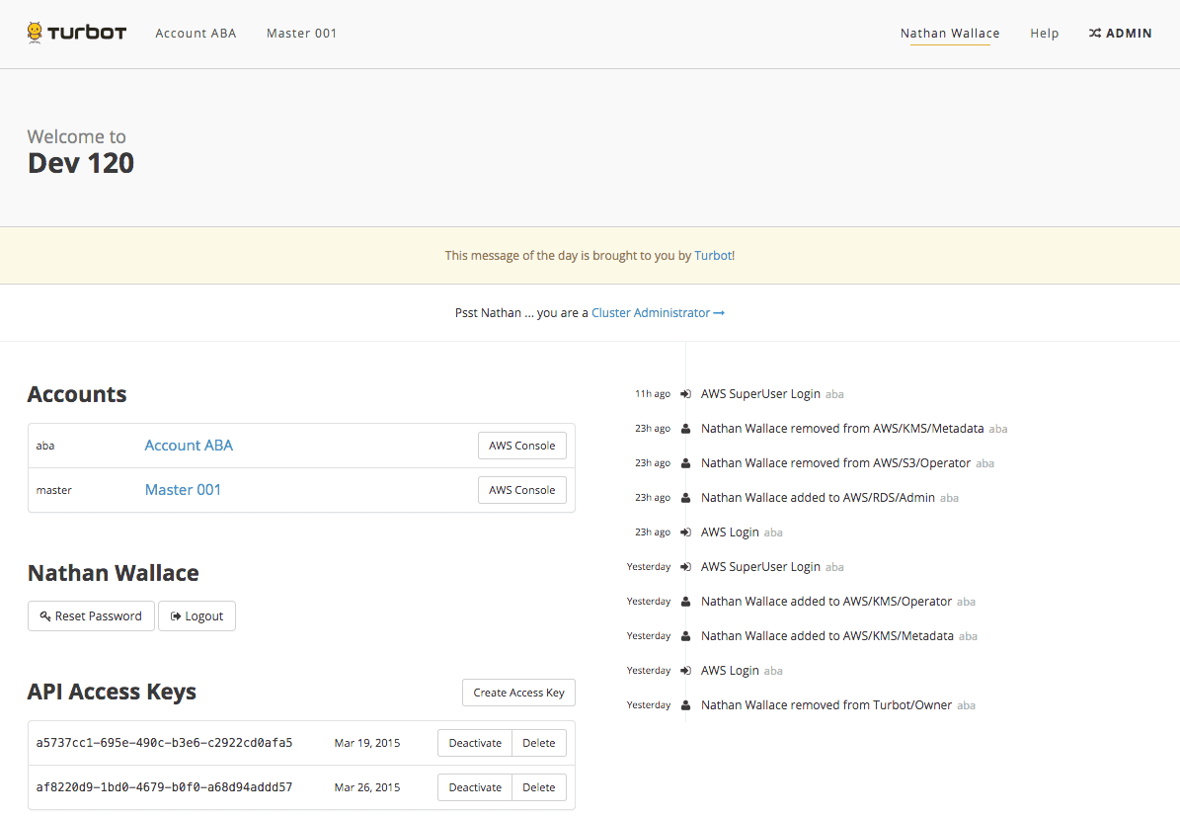Click the 'master' account alias label
Image resolution: width=1180 pixels, height=818 pixels.
(54, 490)
